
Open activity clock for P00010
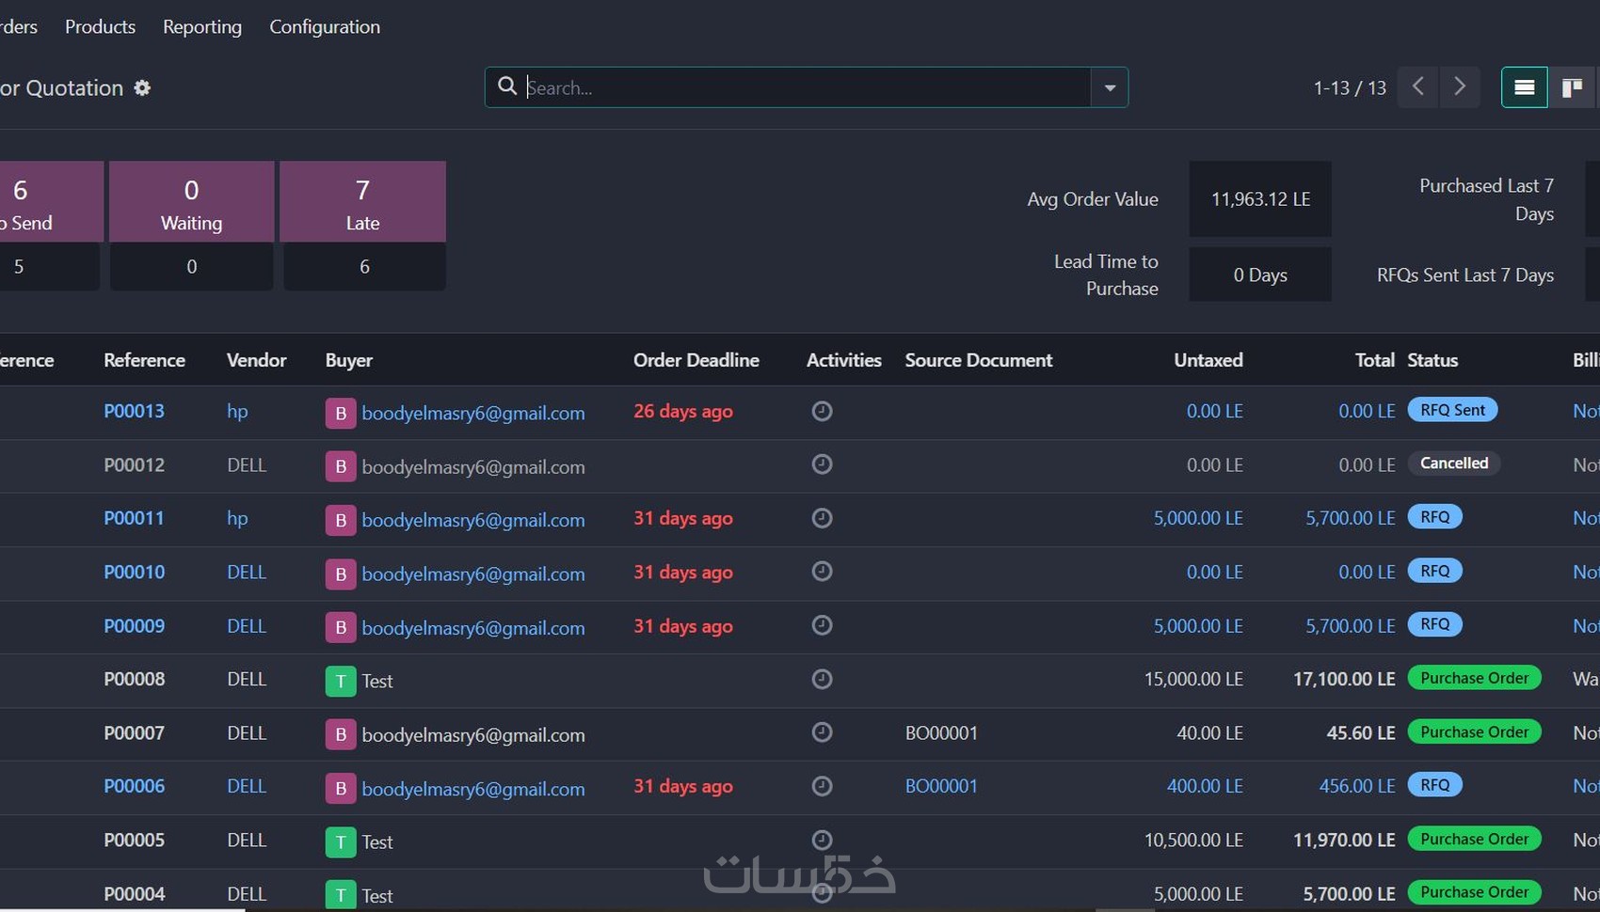(822, 572)
